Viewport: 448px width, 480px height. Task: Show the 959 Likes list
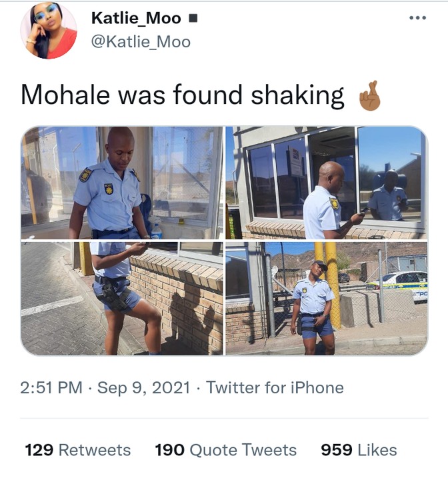[x=359, y=450]
